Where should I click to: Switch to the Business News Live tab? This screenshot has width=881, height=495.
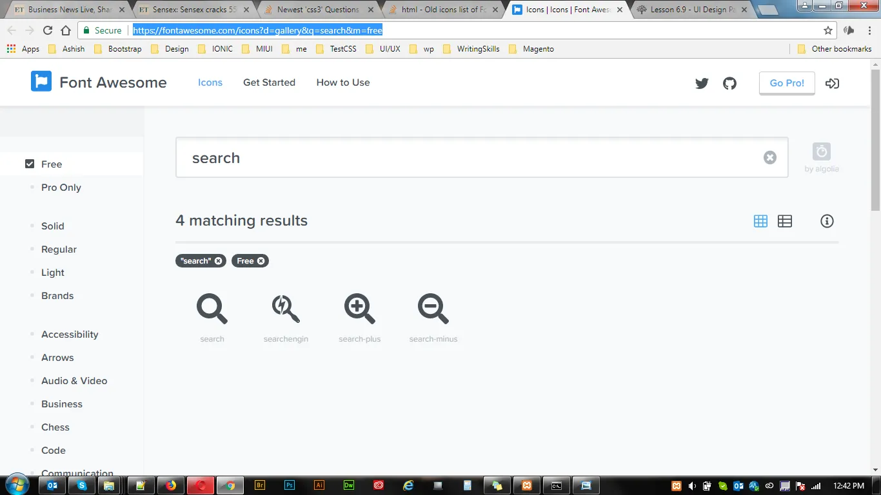(68, 10)
